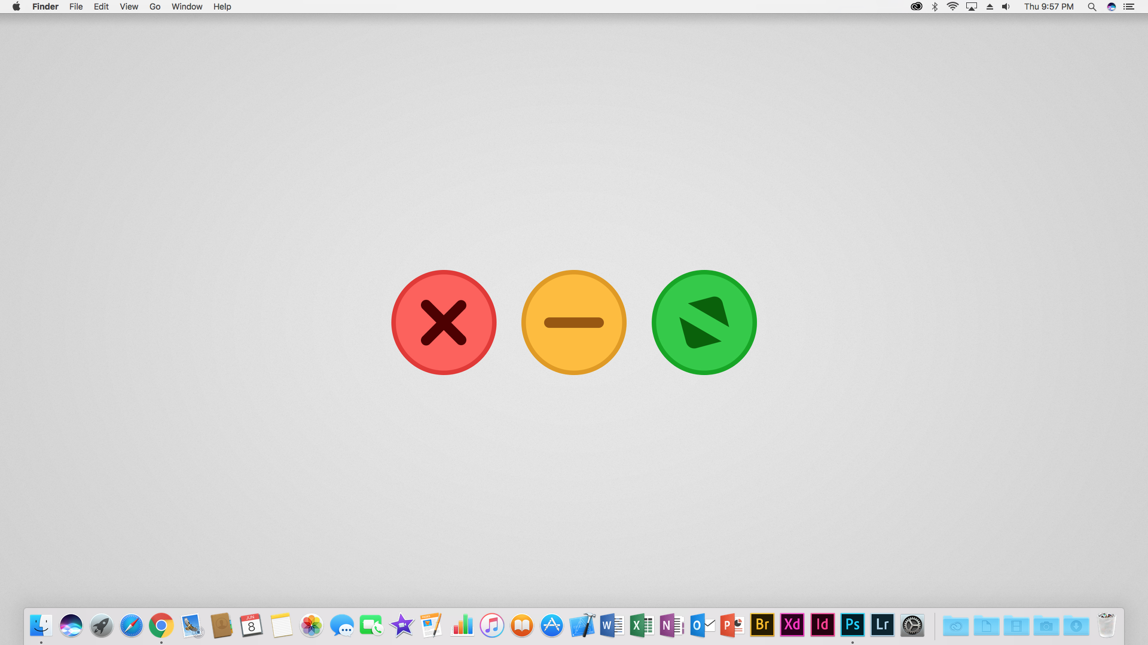Open the Photos app
The image size is (1148, 645).
tap(312, 625)
